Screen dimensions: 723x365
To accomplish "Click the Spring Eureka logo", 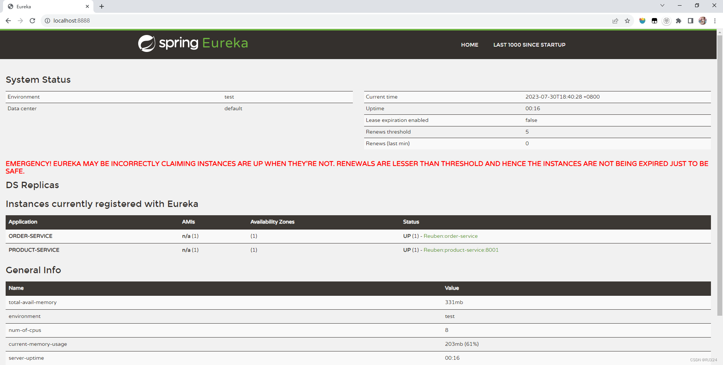I will (x=193, y=43).
